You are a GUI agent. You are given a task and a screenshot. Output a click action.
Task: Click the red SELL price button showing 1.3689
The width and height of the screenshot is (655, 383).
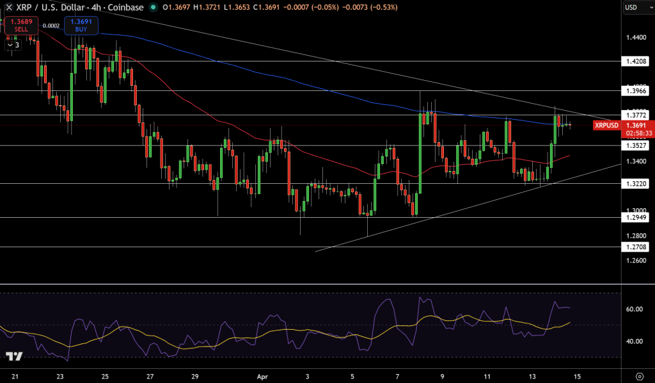tap(20, 26)
